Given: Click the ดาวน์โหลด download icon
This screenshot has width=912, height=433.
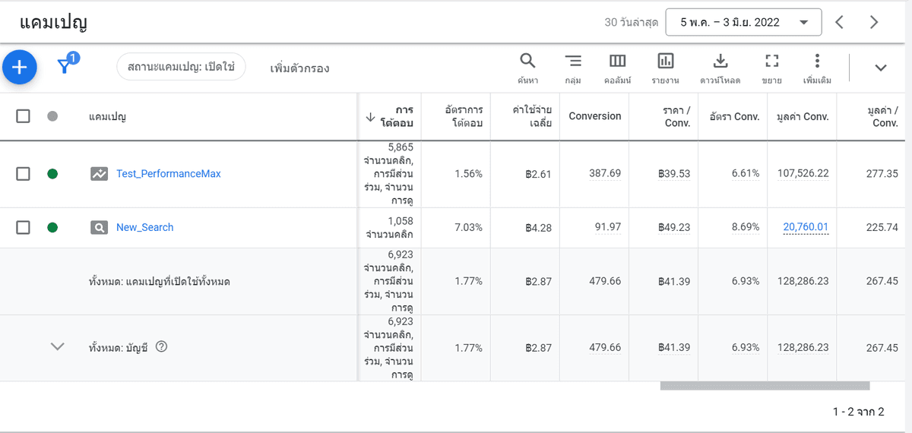Looking at the screenshot, I should (720, 61).
